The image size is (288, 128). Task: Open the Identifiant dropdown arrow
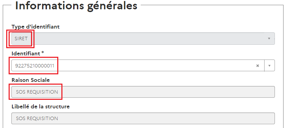click(269, 66)
